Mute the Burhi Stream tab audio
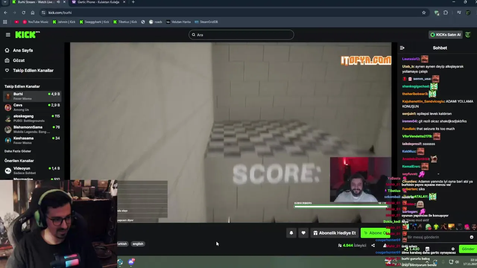This screenshot has height=268, width=477. [58, 2]
